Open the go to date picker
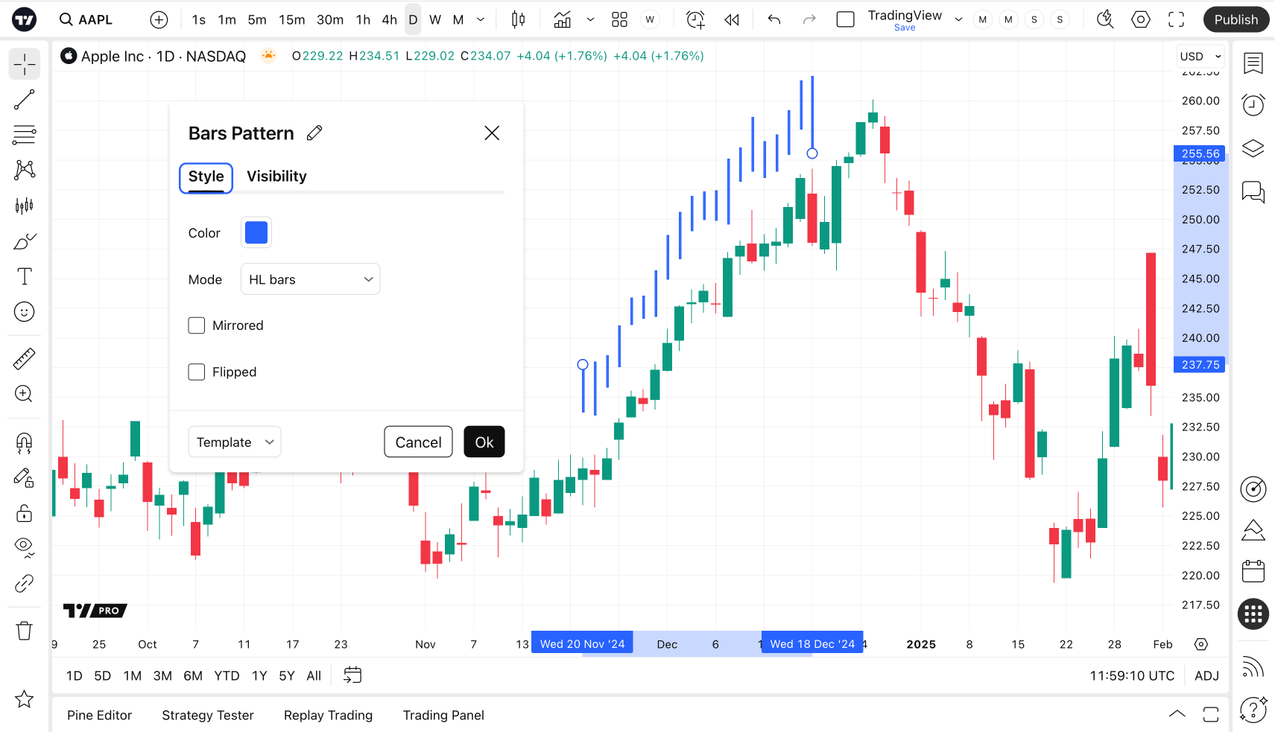This screenshot has width=1275, height=732. pyautogui.click(x=352, y=675)
